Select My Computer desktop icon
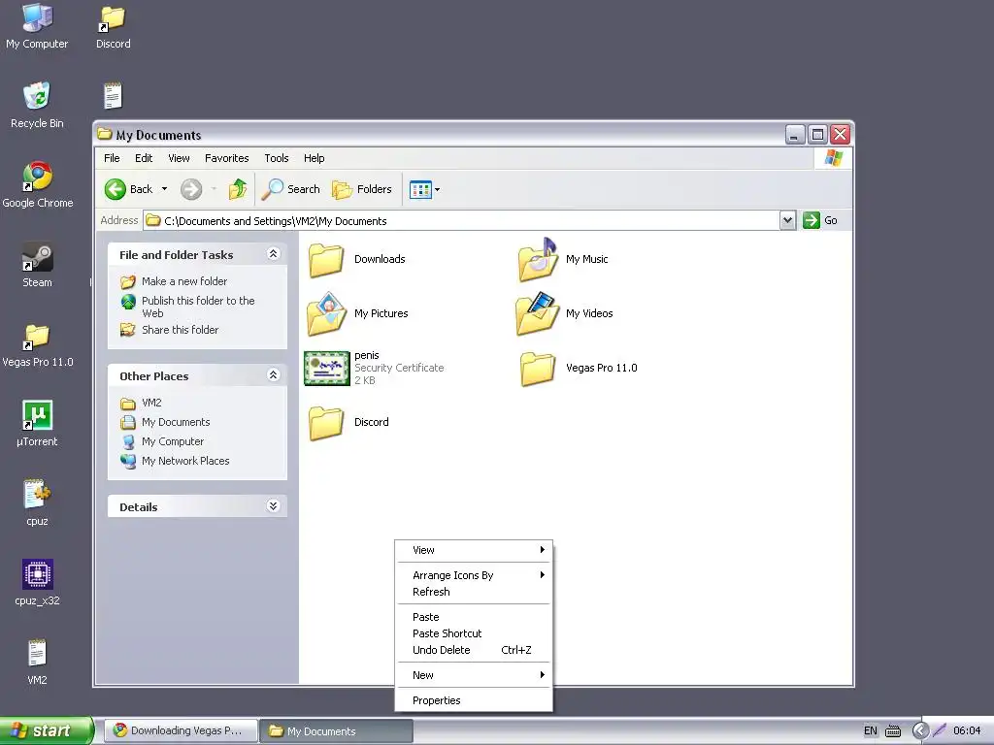Viewport: 994px width, 745px height. click(38, 17)
